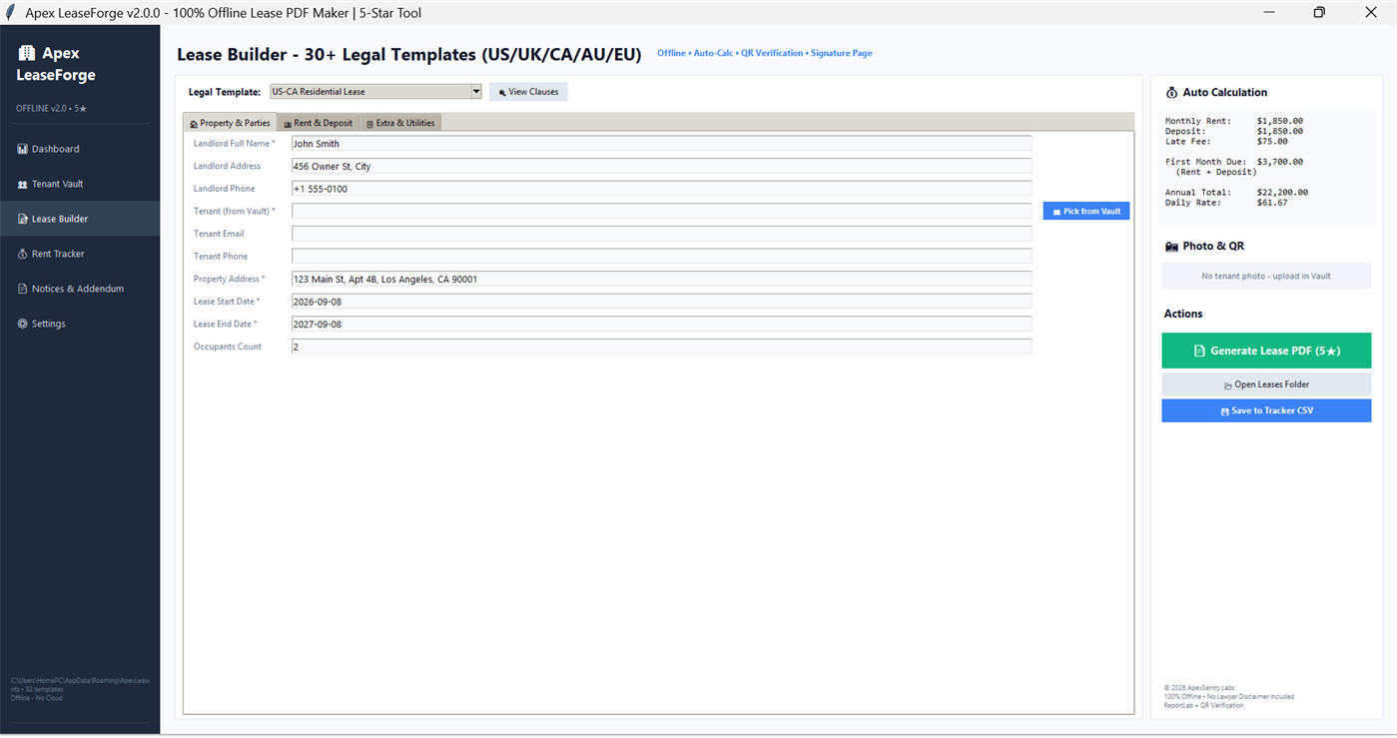Click Open Leases Folder button

point(1266,384)
